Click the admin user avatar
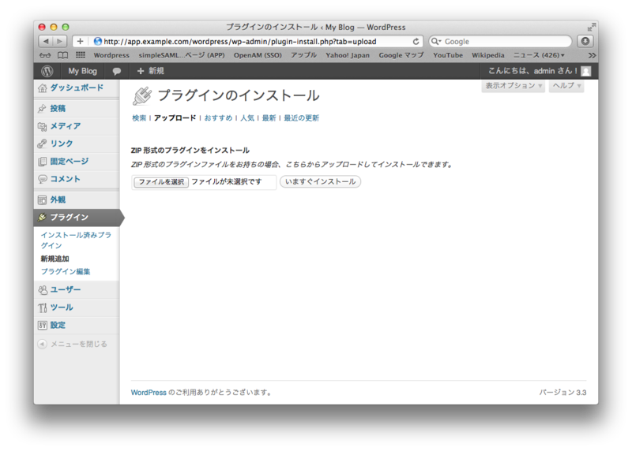 coord(586,71)
